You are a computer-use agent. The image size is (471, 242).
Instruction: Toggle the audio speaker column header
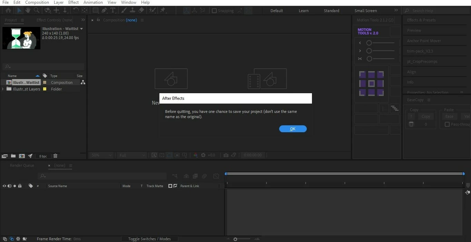point(9,186)
